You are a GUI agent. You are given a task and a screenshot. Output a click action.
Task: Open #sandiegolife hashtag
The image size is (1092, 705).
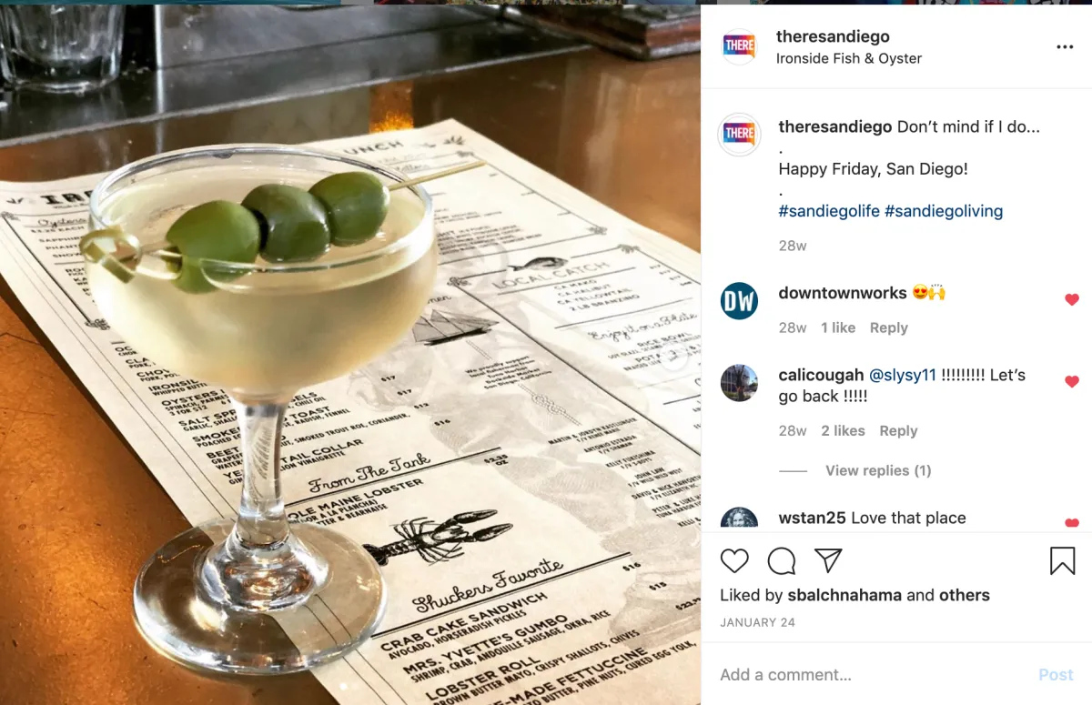pos(829,211)
